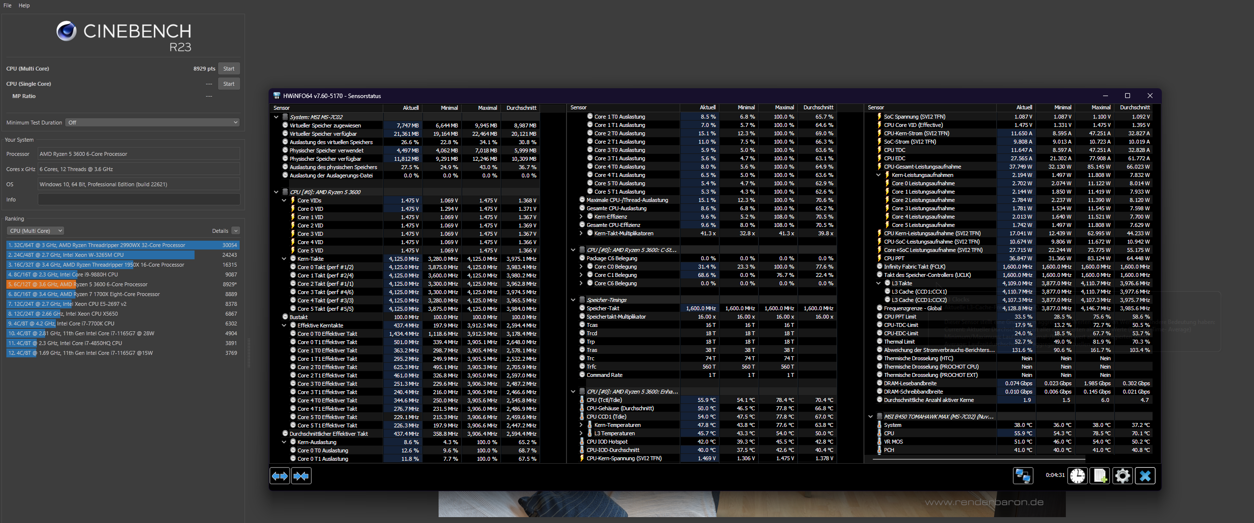Click circle icon of Thermal Limit row
Screen dimensions: 1254x523
(x=879, y=342)
